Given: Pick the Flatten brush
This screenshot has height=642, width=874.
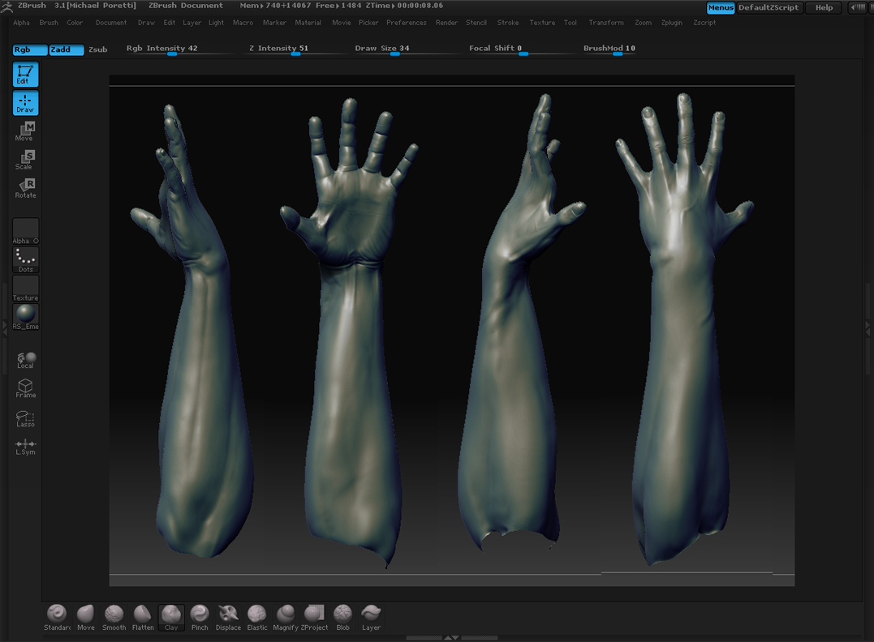Looking at the screenshot, I should pyautogui.click(x=143, y=618).
